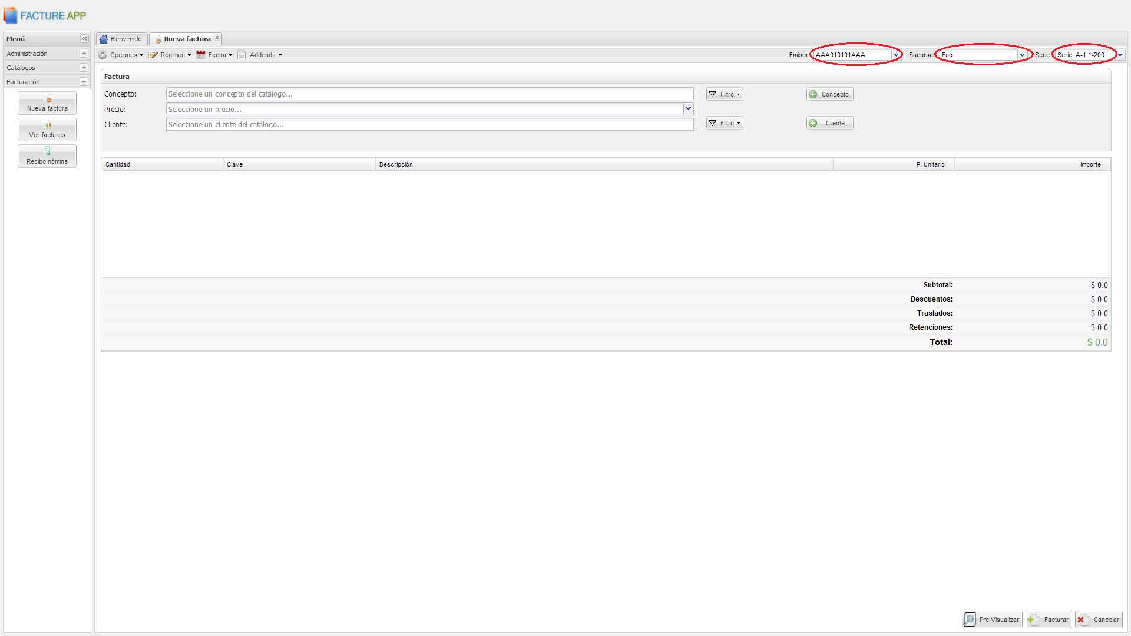Open Ver facturas from sidebar
The height and width of the screenshot is (636, 1131).
point(47,130)
